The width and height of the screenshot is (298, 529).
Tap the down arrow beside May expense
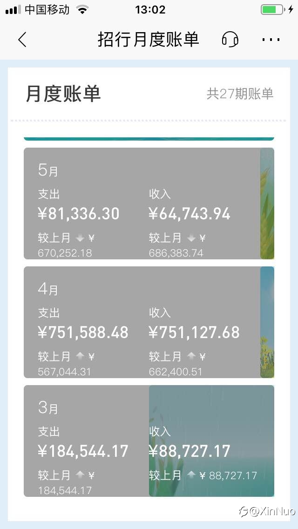[80, 238]
